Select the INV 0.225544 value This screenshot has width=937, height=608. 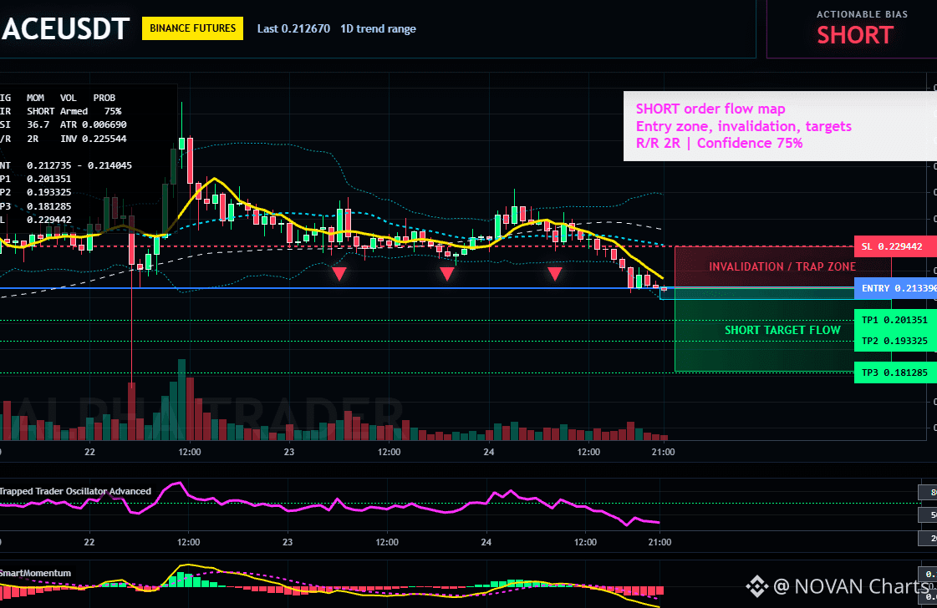[x=94, y=139]
